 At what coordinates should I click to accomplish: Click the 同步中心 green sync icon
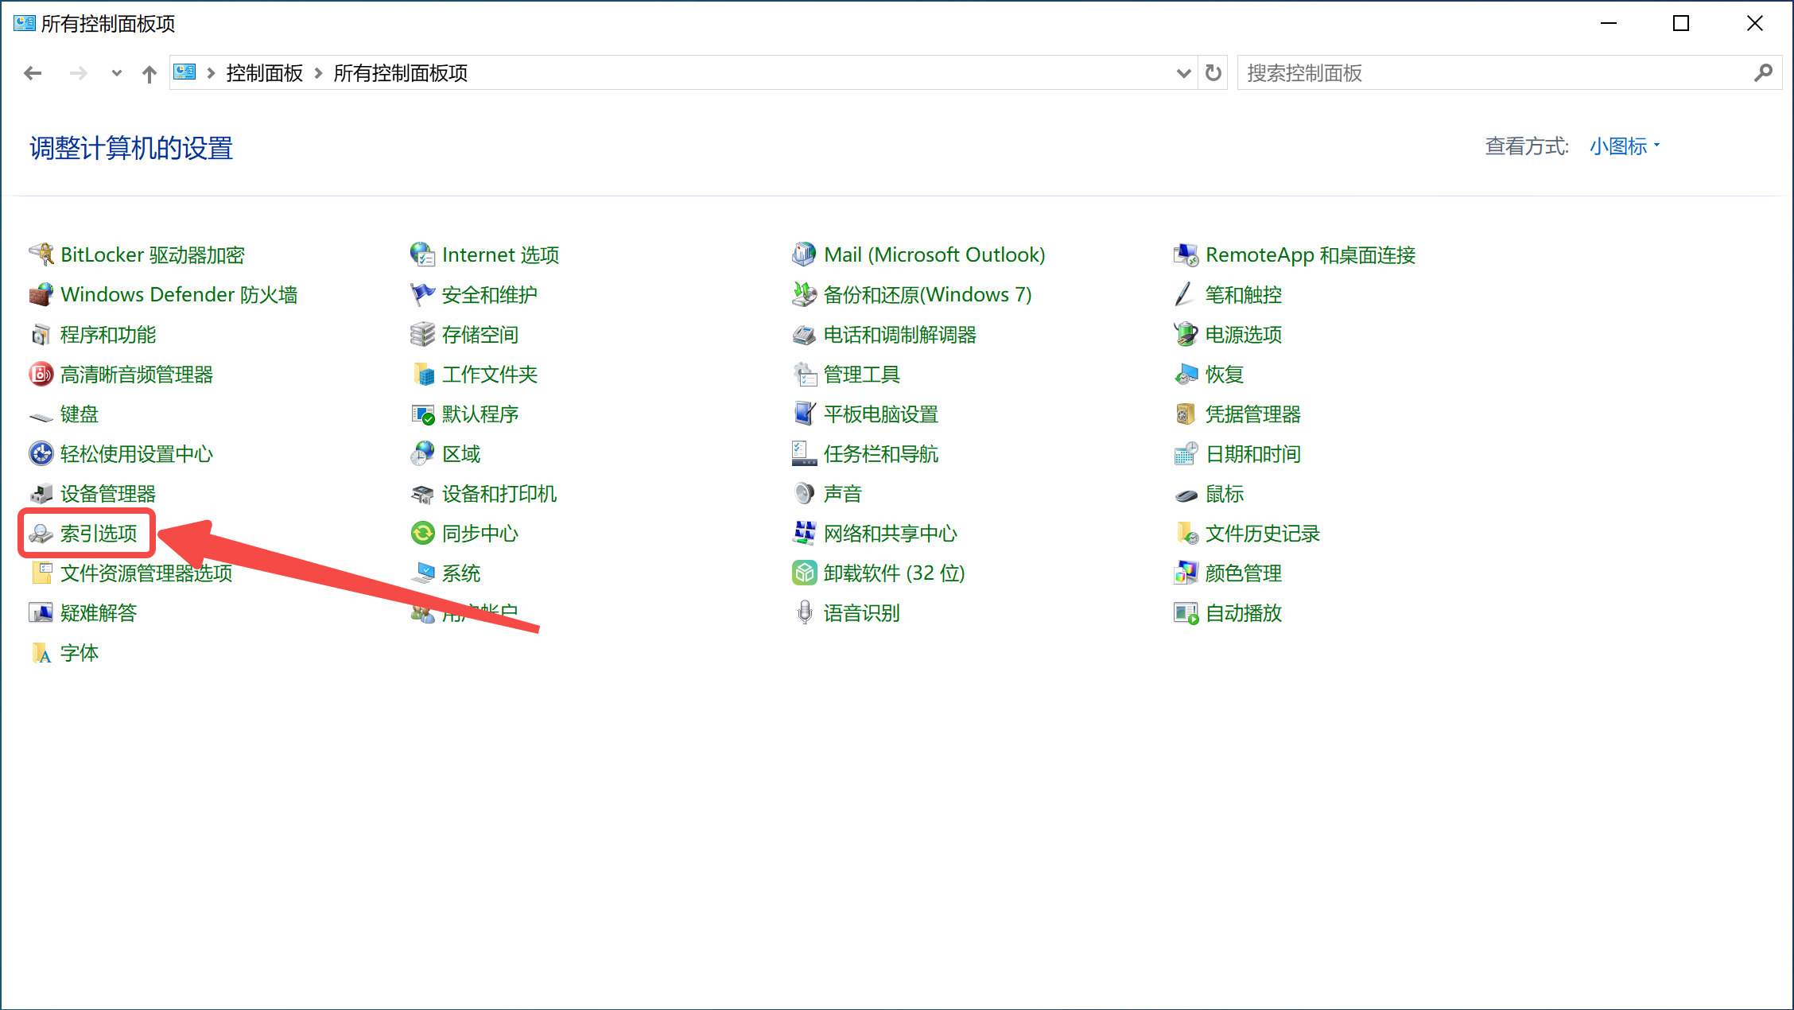[422, 533]
